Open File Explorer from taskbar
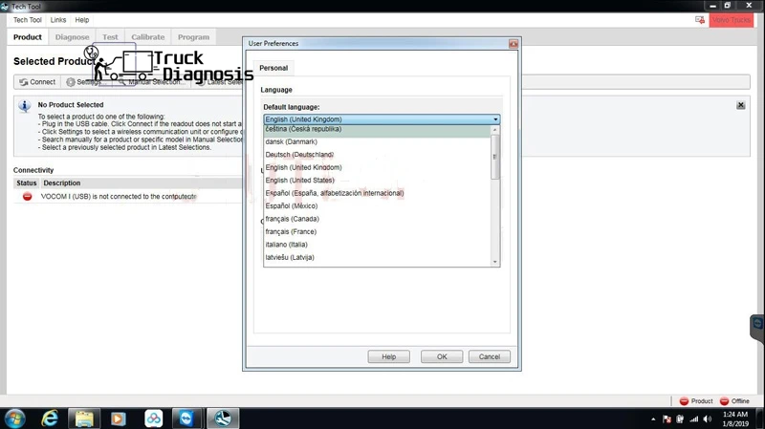The height and width of the screenshot is (429, 765). [x=84, y=418]
